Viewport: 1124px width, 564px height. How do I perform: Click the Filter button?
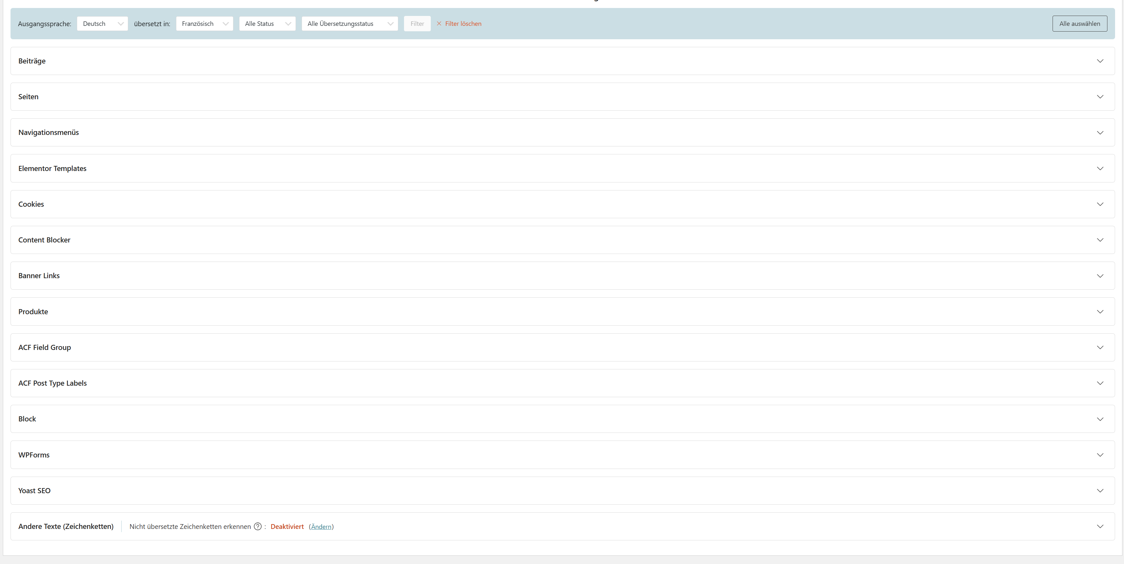(417, 24)
